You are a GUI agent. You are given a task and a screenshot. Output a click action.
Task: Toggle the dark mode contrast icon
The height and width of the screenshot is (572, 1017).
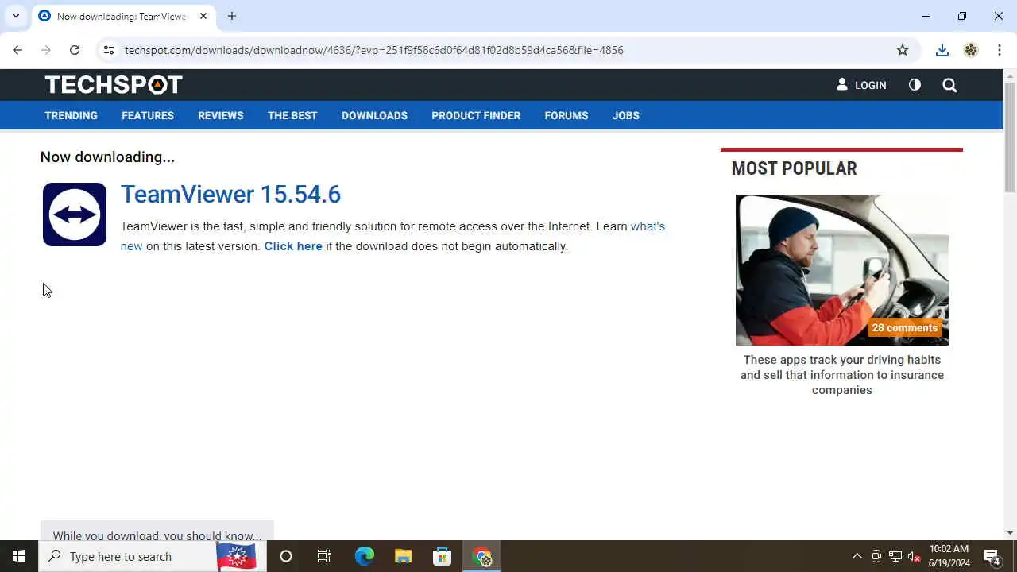click(915, 84)
